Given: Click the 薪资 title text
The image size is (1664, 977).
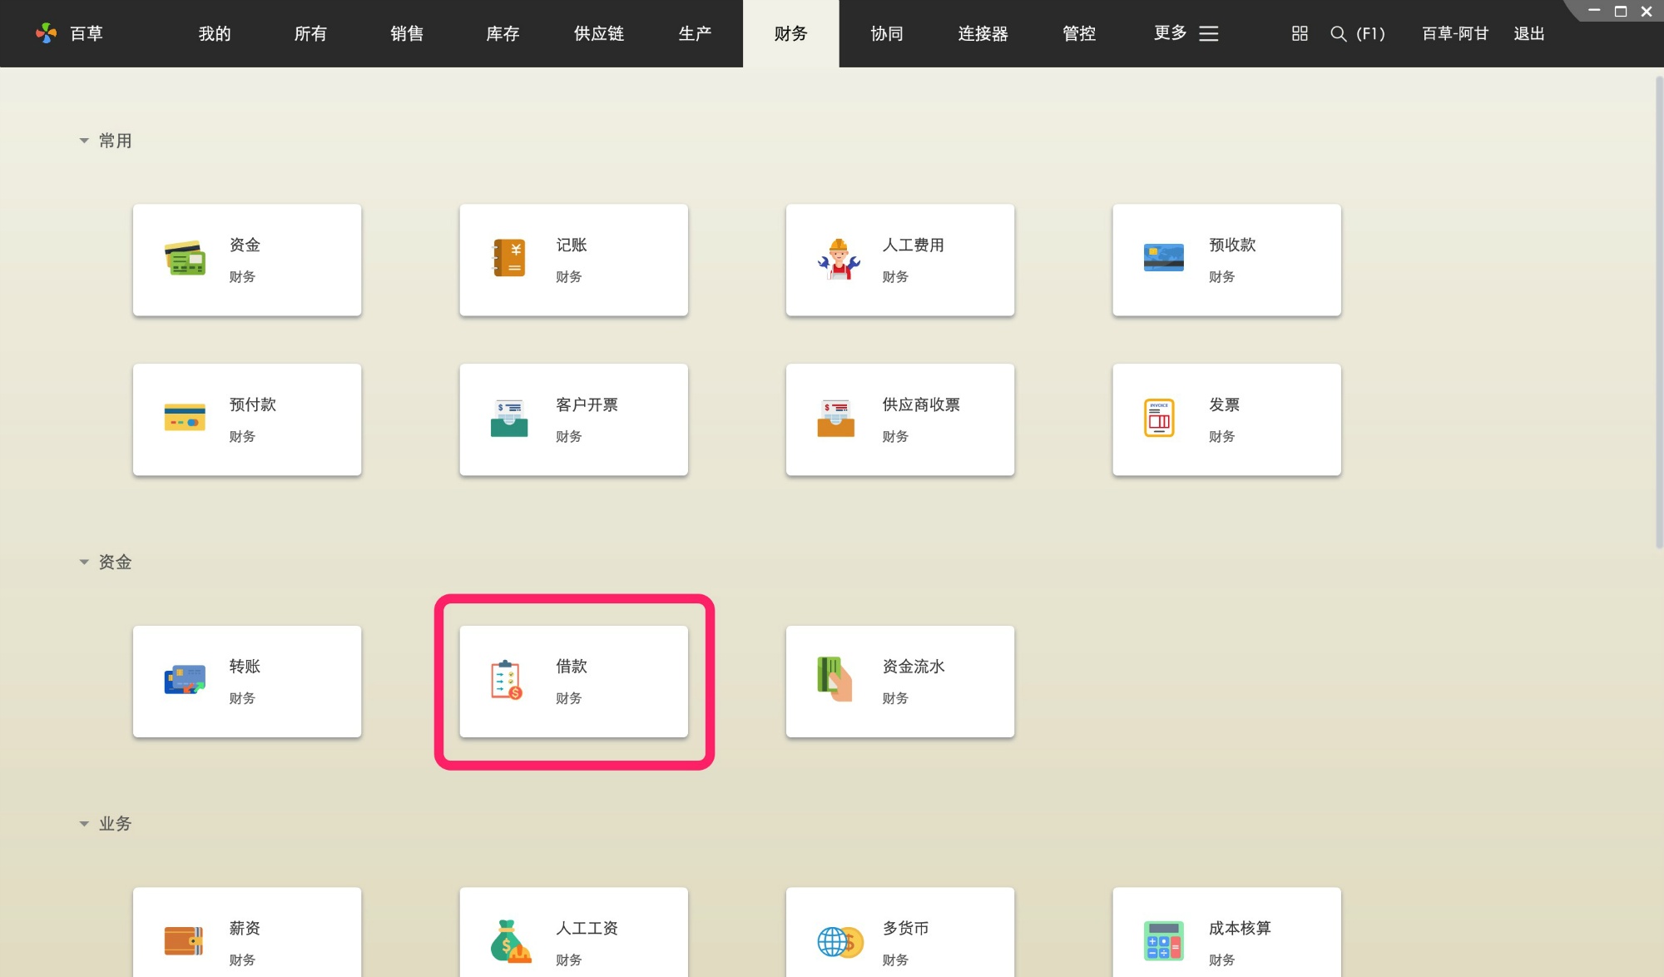Looking at the screenshot, I should (245, 928).
